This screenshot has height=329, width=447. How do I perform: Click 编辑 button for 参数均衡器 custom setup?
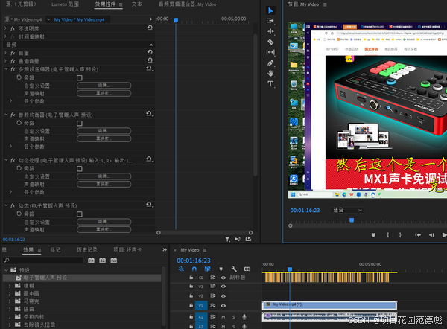tap(104, 131)
